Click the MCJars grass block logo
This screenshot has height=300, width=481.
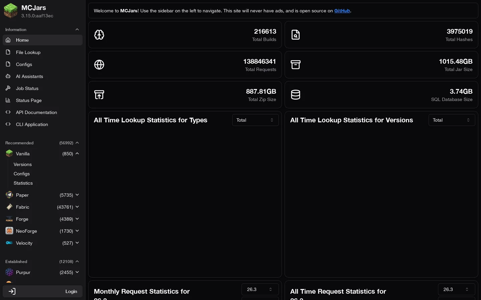(x=11, y=11)
